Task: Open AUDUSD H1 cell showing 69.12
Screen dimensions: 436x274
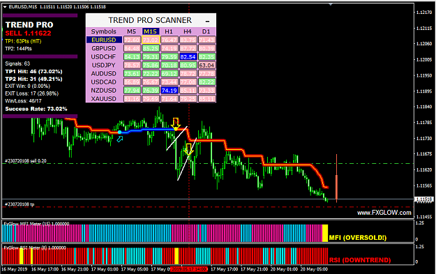Action: [x=170, y=74]
